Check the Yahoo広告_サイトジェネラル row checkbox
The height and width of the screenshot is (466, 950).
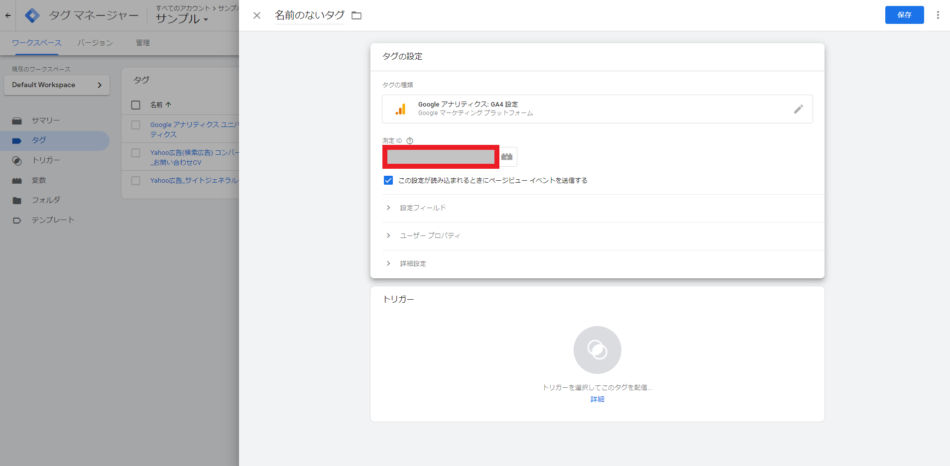(x=135, y=181)
